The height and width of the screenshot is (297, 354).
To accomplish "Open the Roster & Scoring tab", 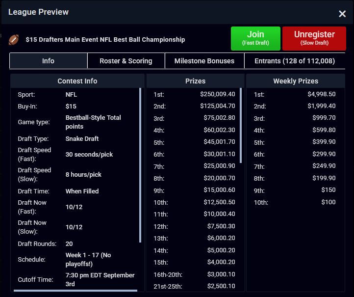I will [x=126, y=61].
